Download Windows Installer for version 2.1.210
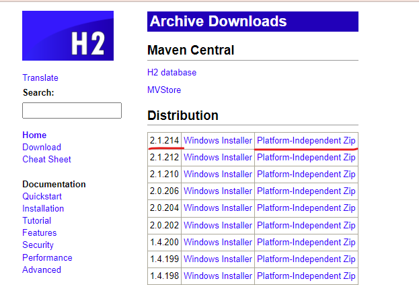Image resolution: width=419 pixels, height=285 pixels. coord(218,174)
